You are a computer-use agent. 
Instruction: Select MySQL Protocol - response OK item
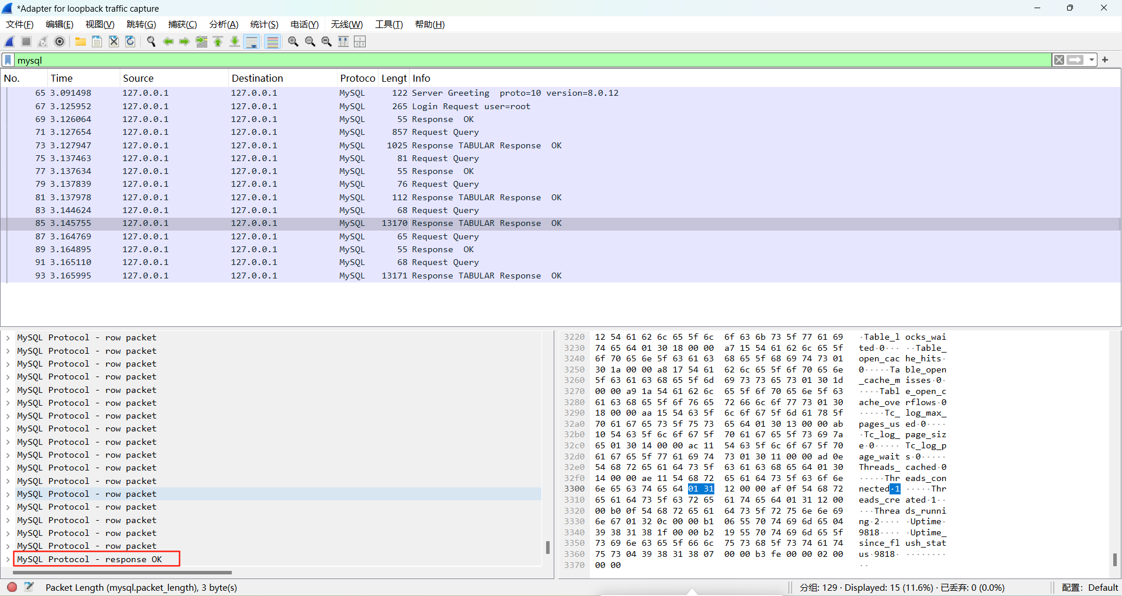89,559
